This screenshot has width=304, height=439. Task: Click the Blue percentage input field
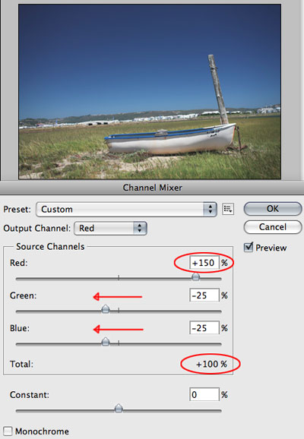tap(204, 327)
